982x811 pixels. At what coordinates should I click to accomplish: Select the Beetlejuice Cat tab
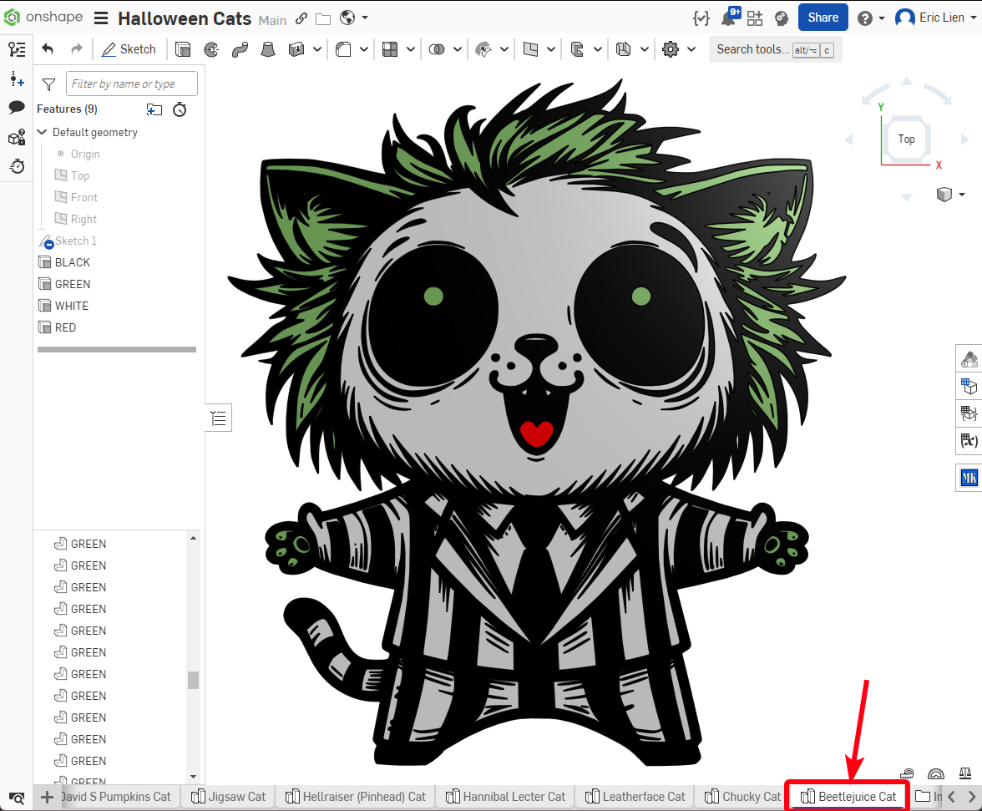(x=848, y=797)
